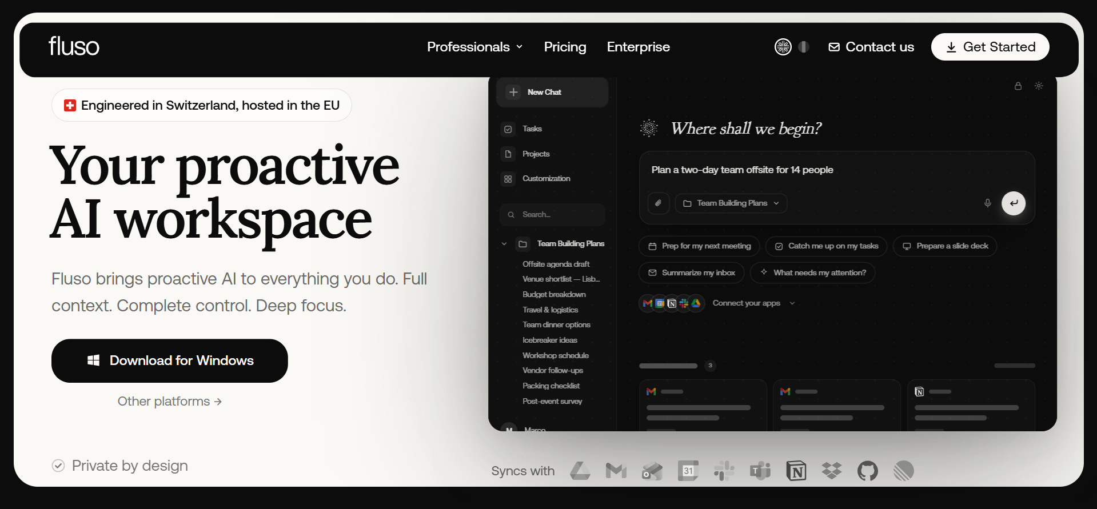
Task: Click the Google Drive icon in Syncs with row
Action: [x=580, y=471]
